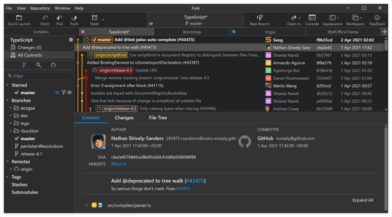Viewport: 392px width, 217px height.
Task: Open the Workspace menu
Action: pos(355,20)
